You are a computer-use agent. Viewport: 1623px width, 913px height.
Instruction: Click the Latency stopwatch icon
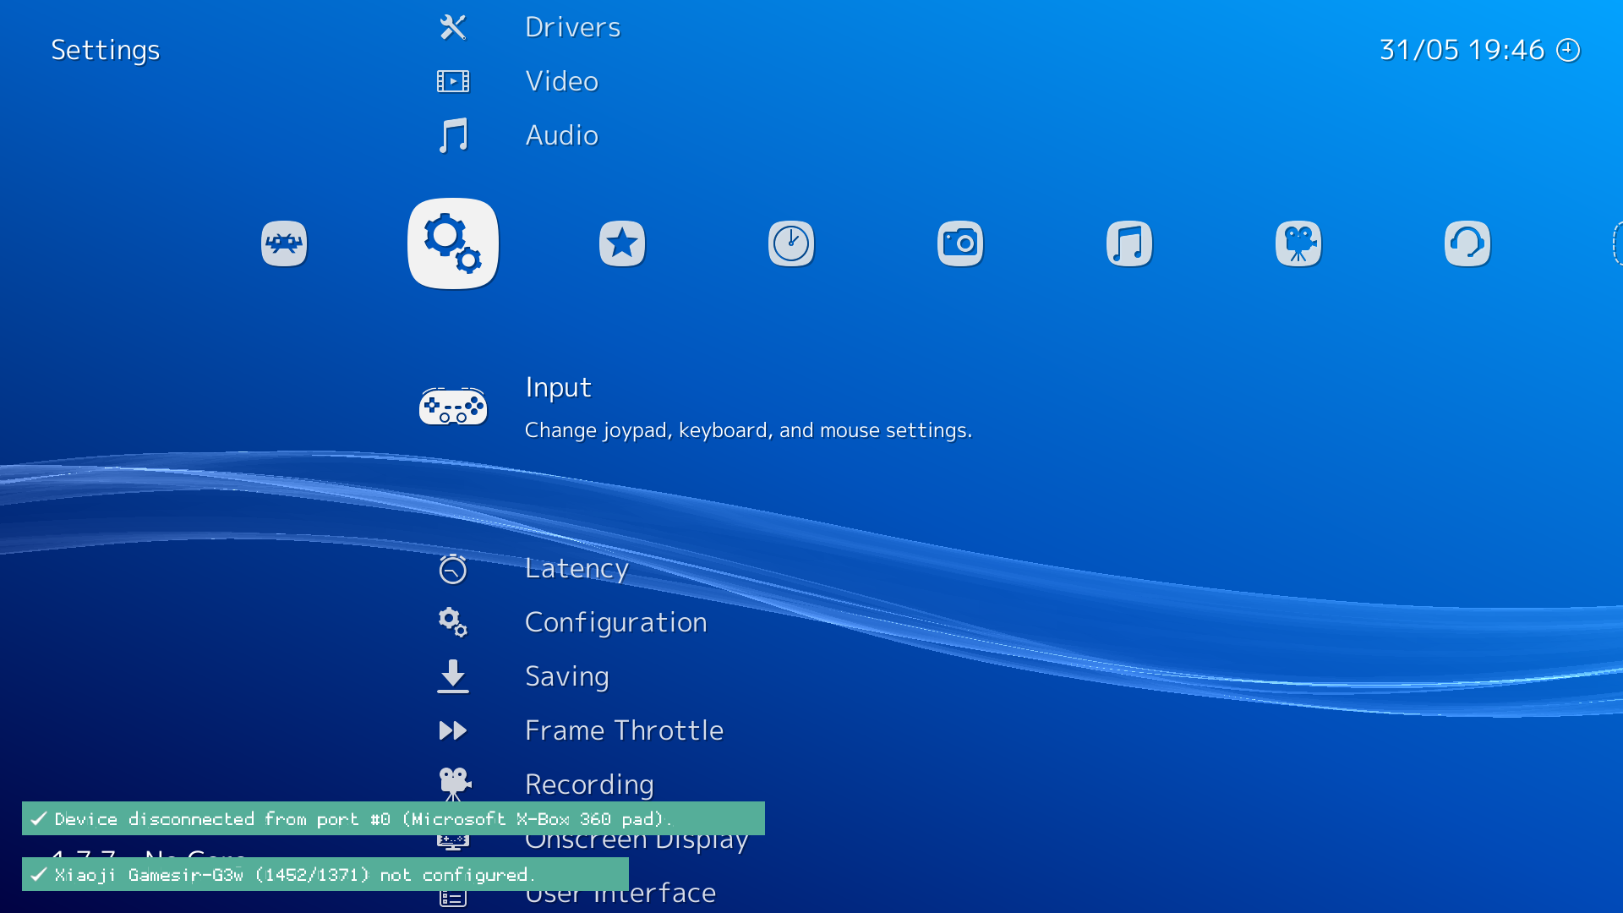tap(453, 569)
